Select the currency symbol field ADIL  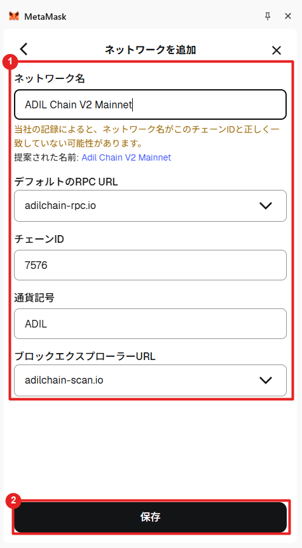pyautogui.click(x=150, y=324)
